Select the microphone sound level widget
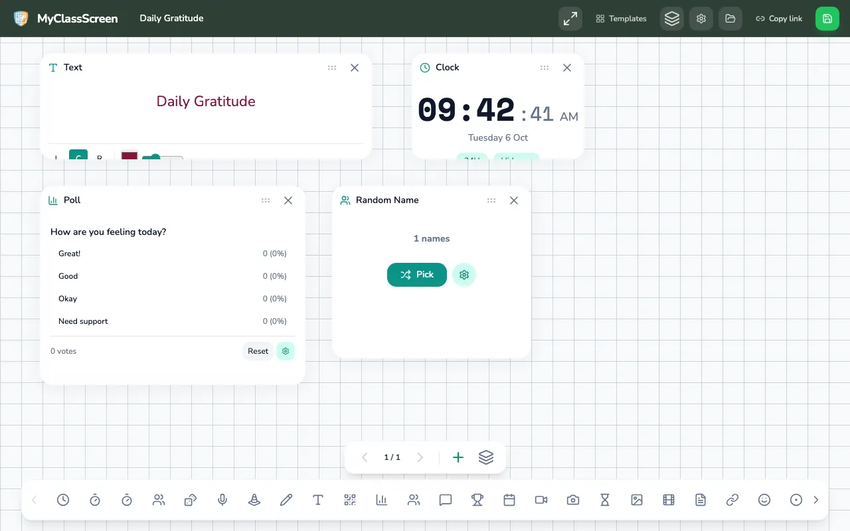850x531 pixels. (222, 500)
